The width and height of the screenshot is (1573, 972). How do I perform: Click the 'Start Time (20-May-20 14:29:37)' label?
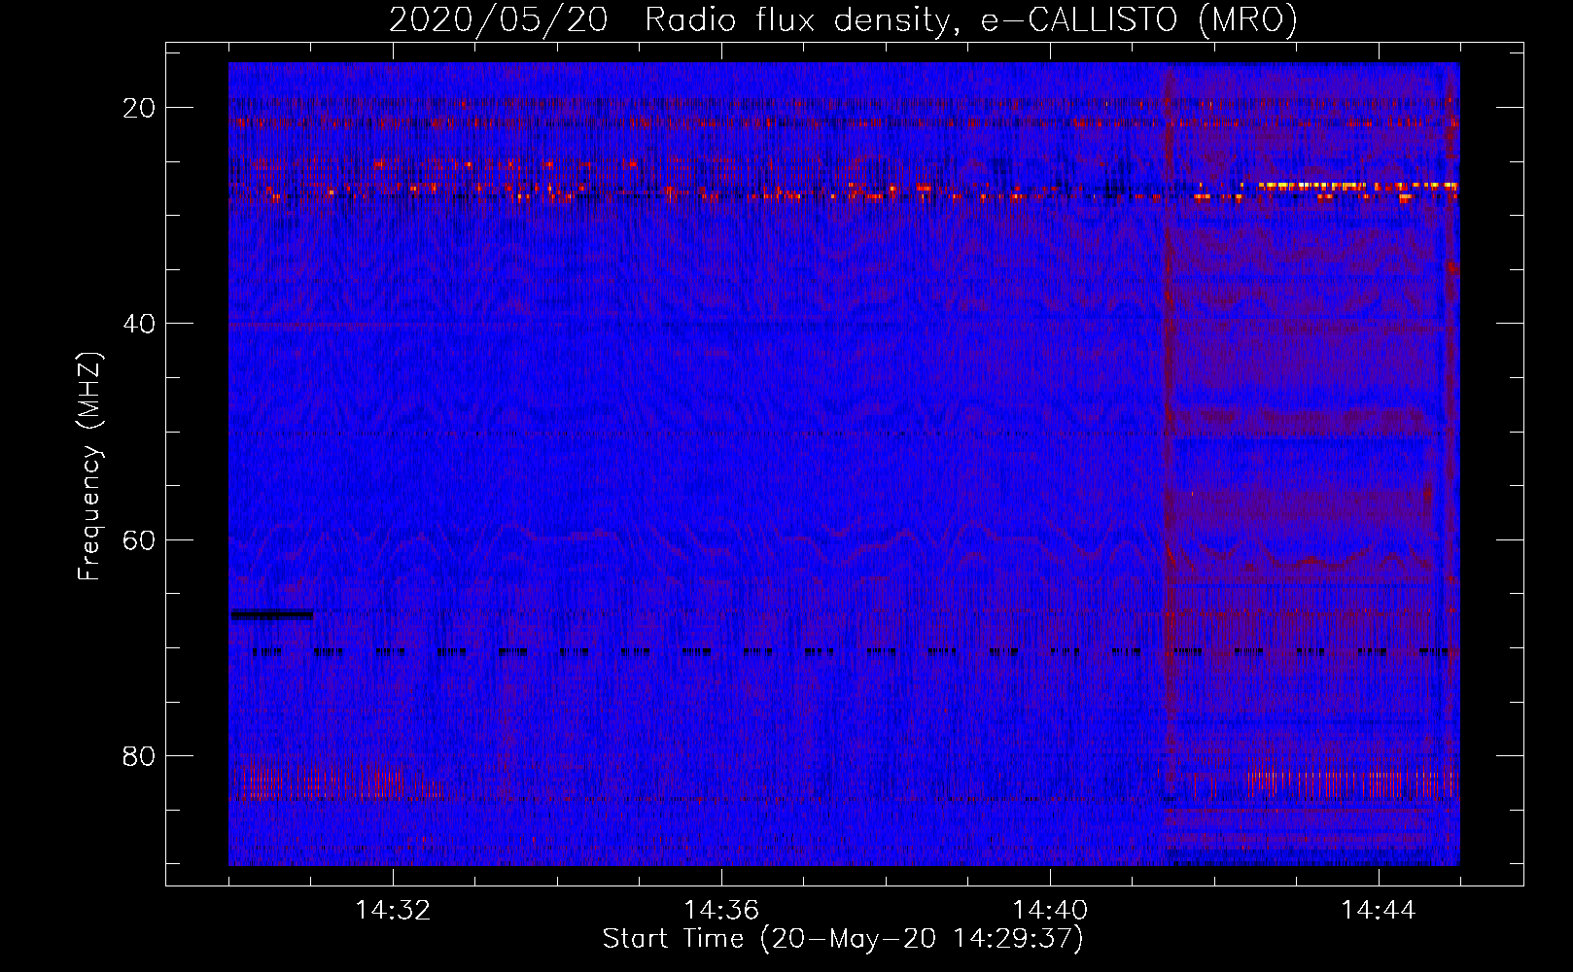click(x=843, y=939)
